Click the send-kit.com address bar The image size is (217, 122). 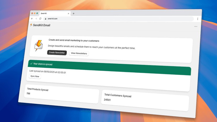[x=119, y=19]
